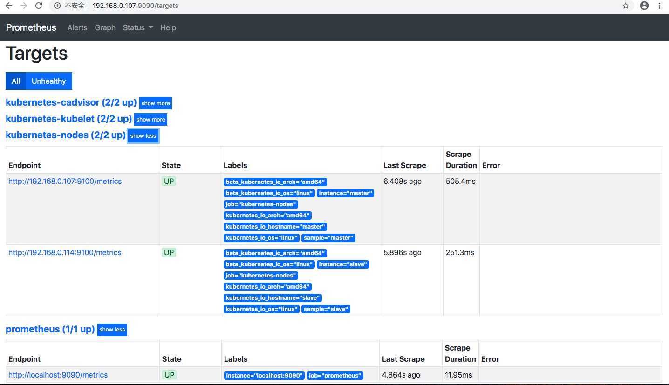Click the Targets page heading
Image resolution: width=669 pixels, height=385 pixels.
[37, 54]
